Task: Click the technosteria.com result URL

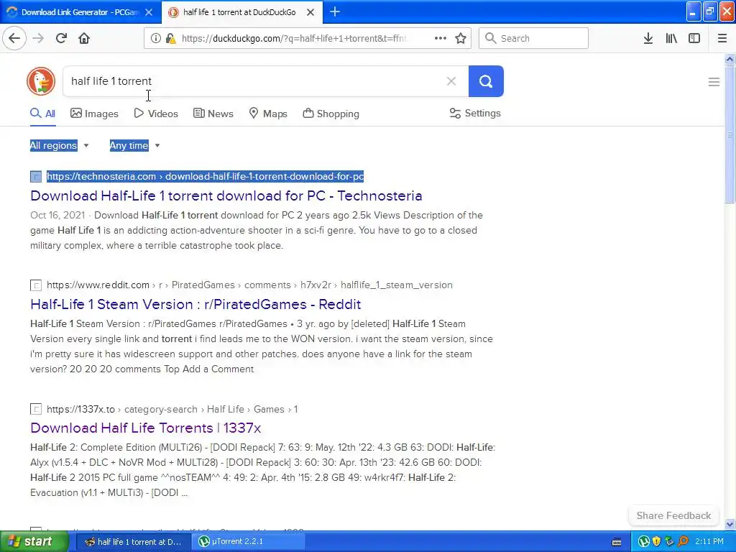Action: coord(205,177)
